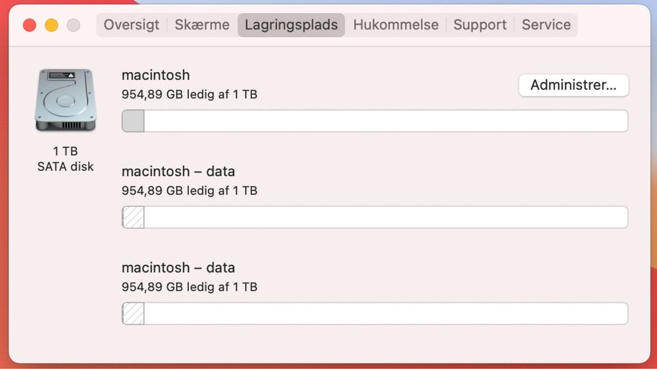657x369 pixels.
Task: Click the 1 TB hard disk icon
Action: click(66, 100)
